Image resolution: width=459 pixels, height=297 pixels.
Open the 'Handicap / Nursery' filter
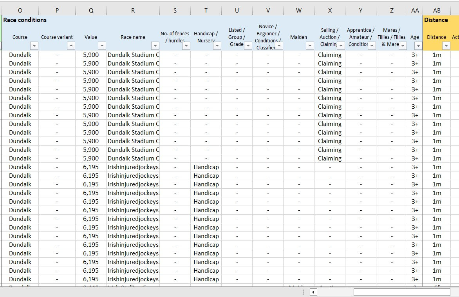click(x=217, y=46)
